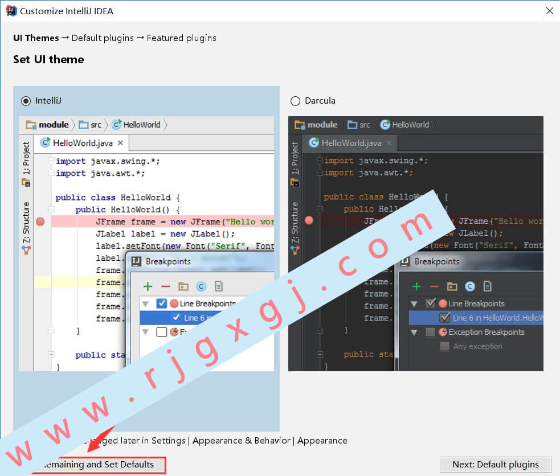This screenshot has width=560, height=476.
Task: Click HelloWorld.java tab file icon in Darcula preview
Action: click(313, 143)
